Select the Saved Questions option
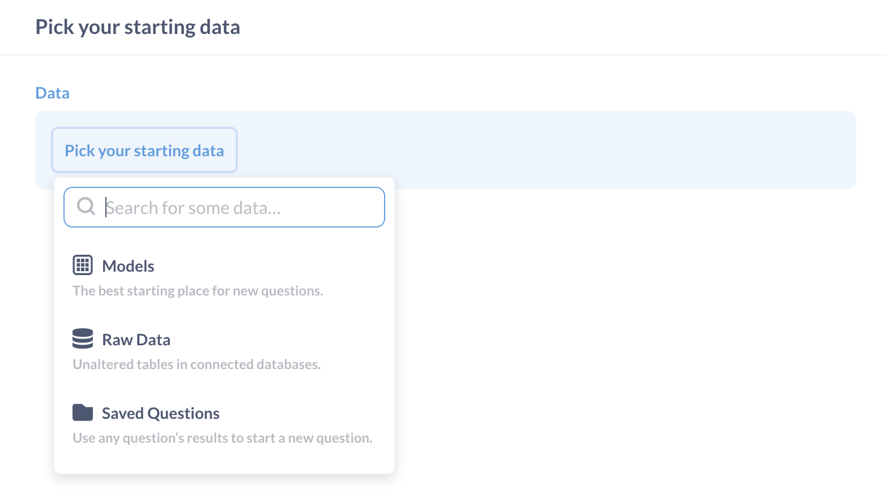887x497 pixels. pyautogui.click(x=224, y=424)
